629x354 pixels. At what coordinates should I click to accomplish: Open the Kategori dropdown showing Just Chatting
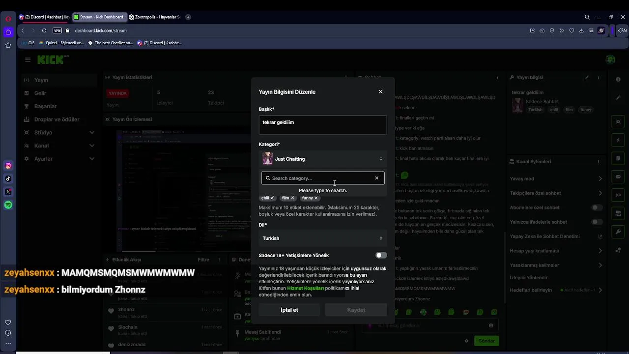coord(323,159)
